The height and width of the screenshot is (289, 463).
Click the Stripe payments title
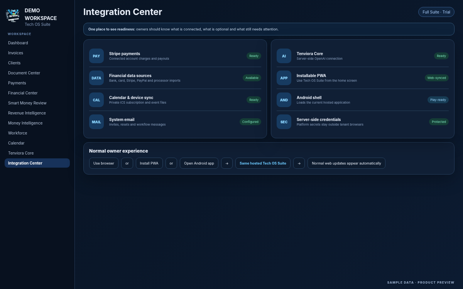tap(125, 54)
